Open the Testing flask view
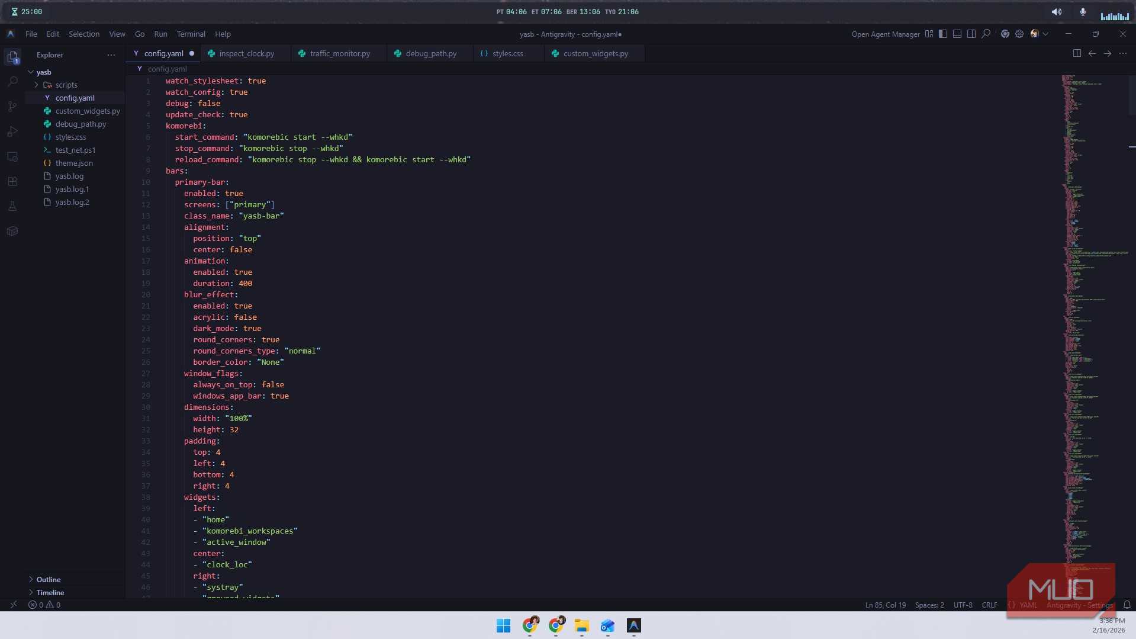The height and width of the screenshot is (639, 1136). point(12,207)
